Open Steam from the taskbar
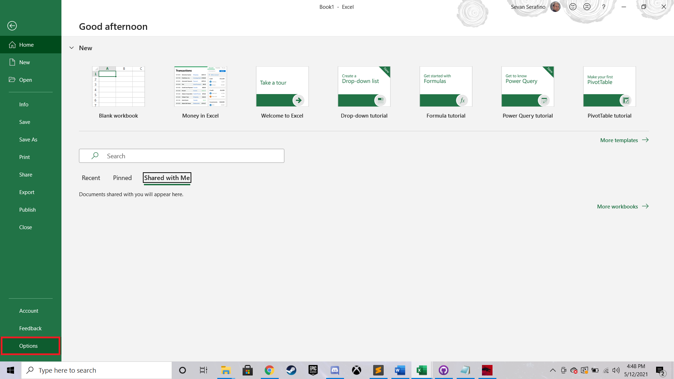674x379 pixels. (x=291, y=370)
